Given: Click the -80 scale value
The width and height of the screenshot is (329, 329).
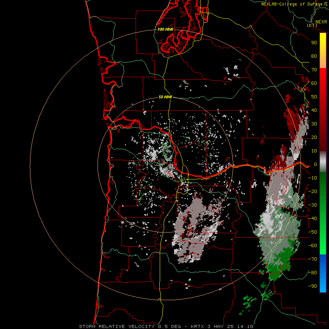Looking at the screenshot, I should coord(313,273).
